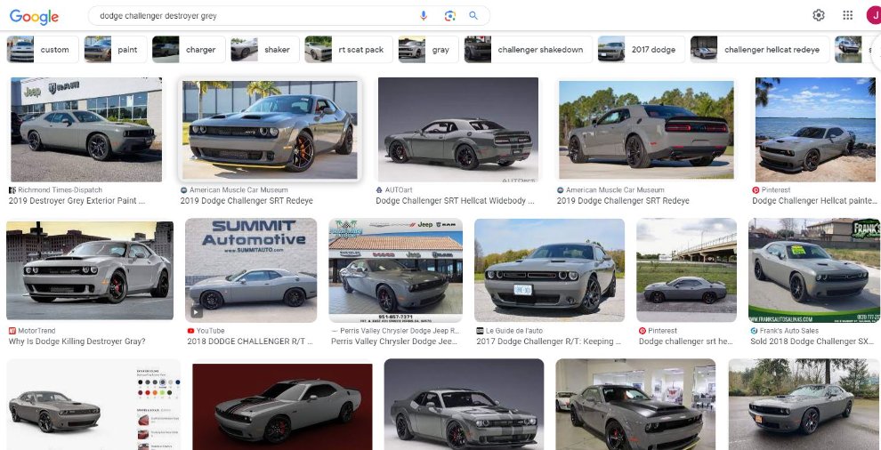The width and height of the screenshot is (881, 450).
Task: Start voice search with microphone icon
Action: 424,16
